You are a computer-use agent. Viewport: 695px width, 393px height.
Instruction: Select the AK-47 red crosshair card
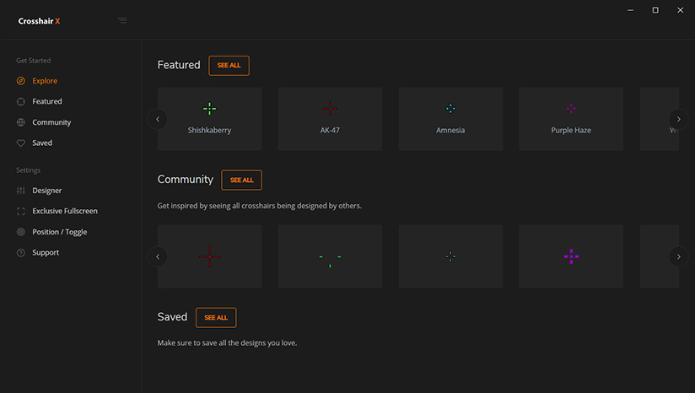point(330,119)
